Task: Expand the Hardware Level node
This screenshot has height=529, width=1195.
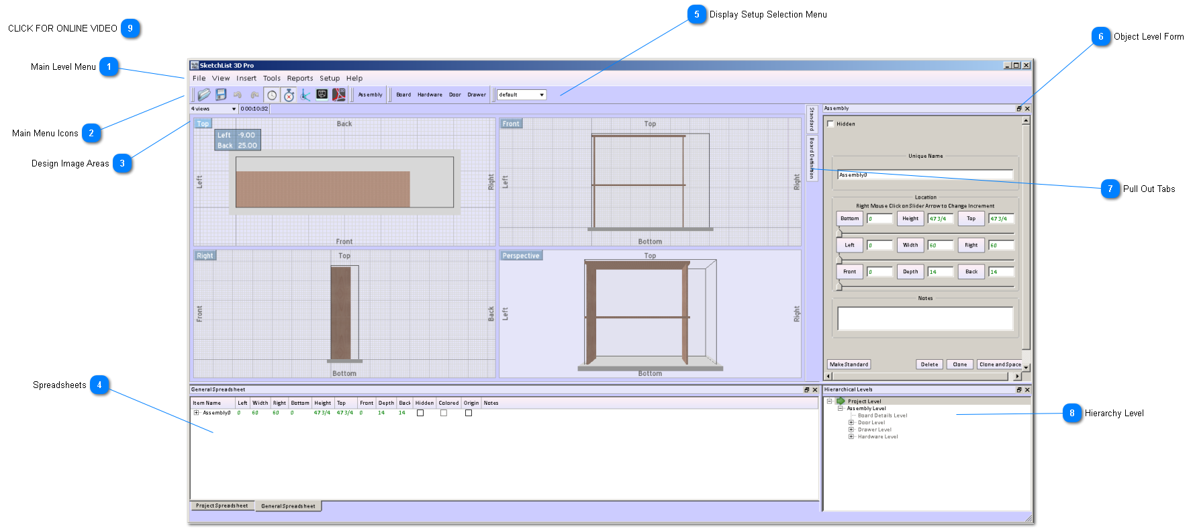Action: point(851,437)
